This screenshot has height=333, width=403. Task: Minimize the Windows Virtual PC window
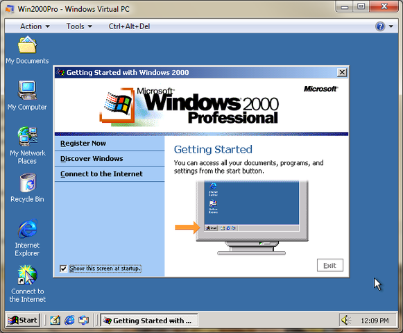[x=345, y=7]
